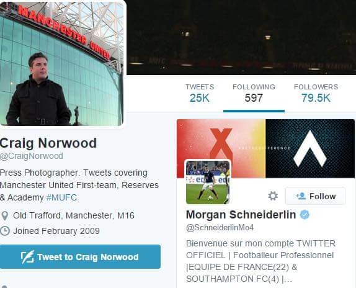The image size is (356, 288).
Task: Click the Morgan Schneiderlin name link
Action: tap(241, 215)
